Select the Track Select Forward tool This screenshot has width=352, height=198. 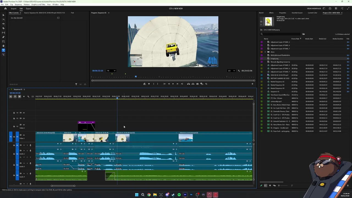click(x=3, y=20)
